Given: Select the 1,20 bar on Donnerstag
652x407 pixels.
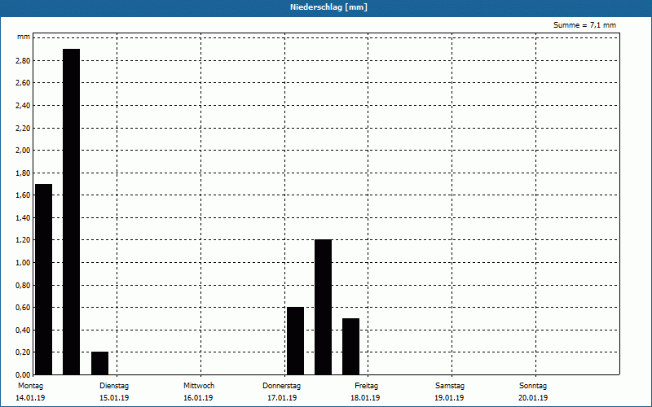Looking at the screenshot, I should [323, 308].
